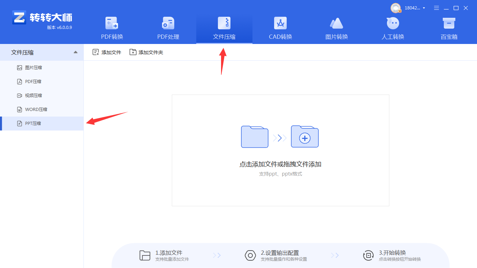This screenshot has width=477, height=268.
Task: Maximize the 转转大师 window
Action: click(456, 8)
